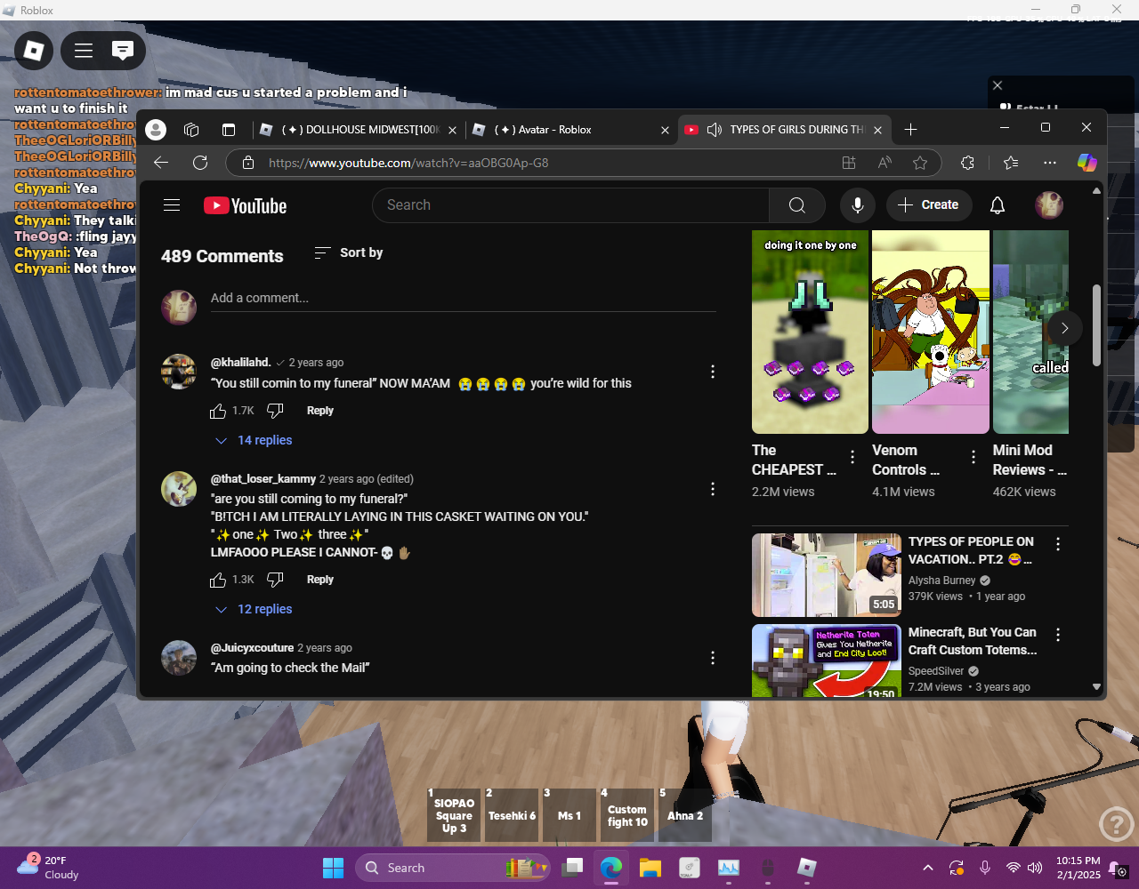Image resolution: width=1139 pixels, height=889 pixels.
Task: Refresh the YouTube page
Action: pos(200,163)
